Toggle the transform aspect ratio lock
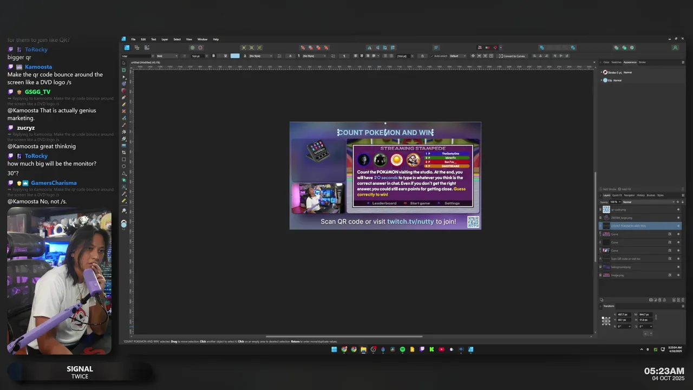Screen dimensions: 693x390 656,317
